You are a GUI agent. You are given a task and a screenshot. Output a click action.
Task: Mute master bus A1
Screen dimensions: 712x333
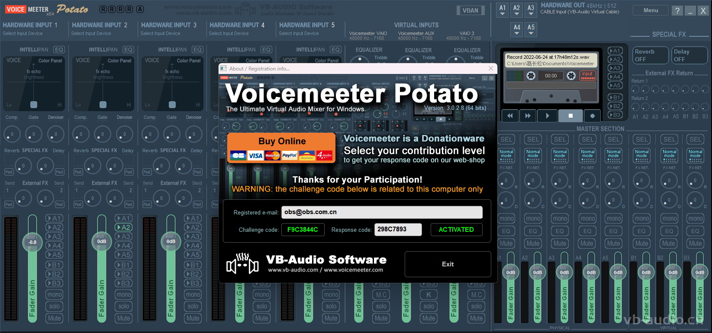click(x=506, y=243)
